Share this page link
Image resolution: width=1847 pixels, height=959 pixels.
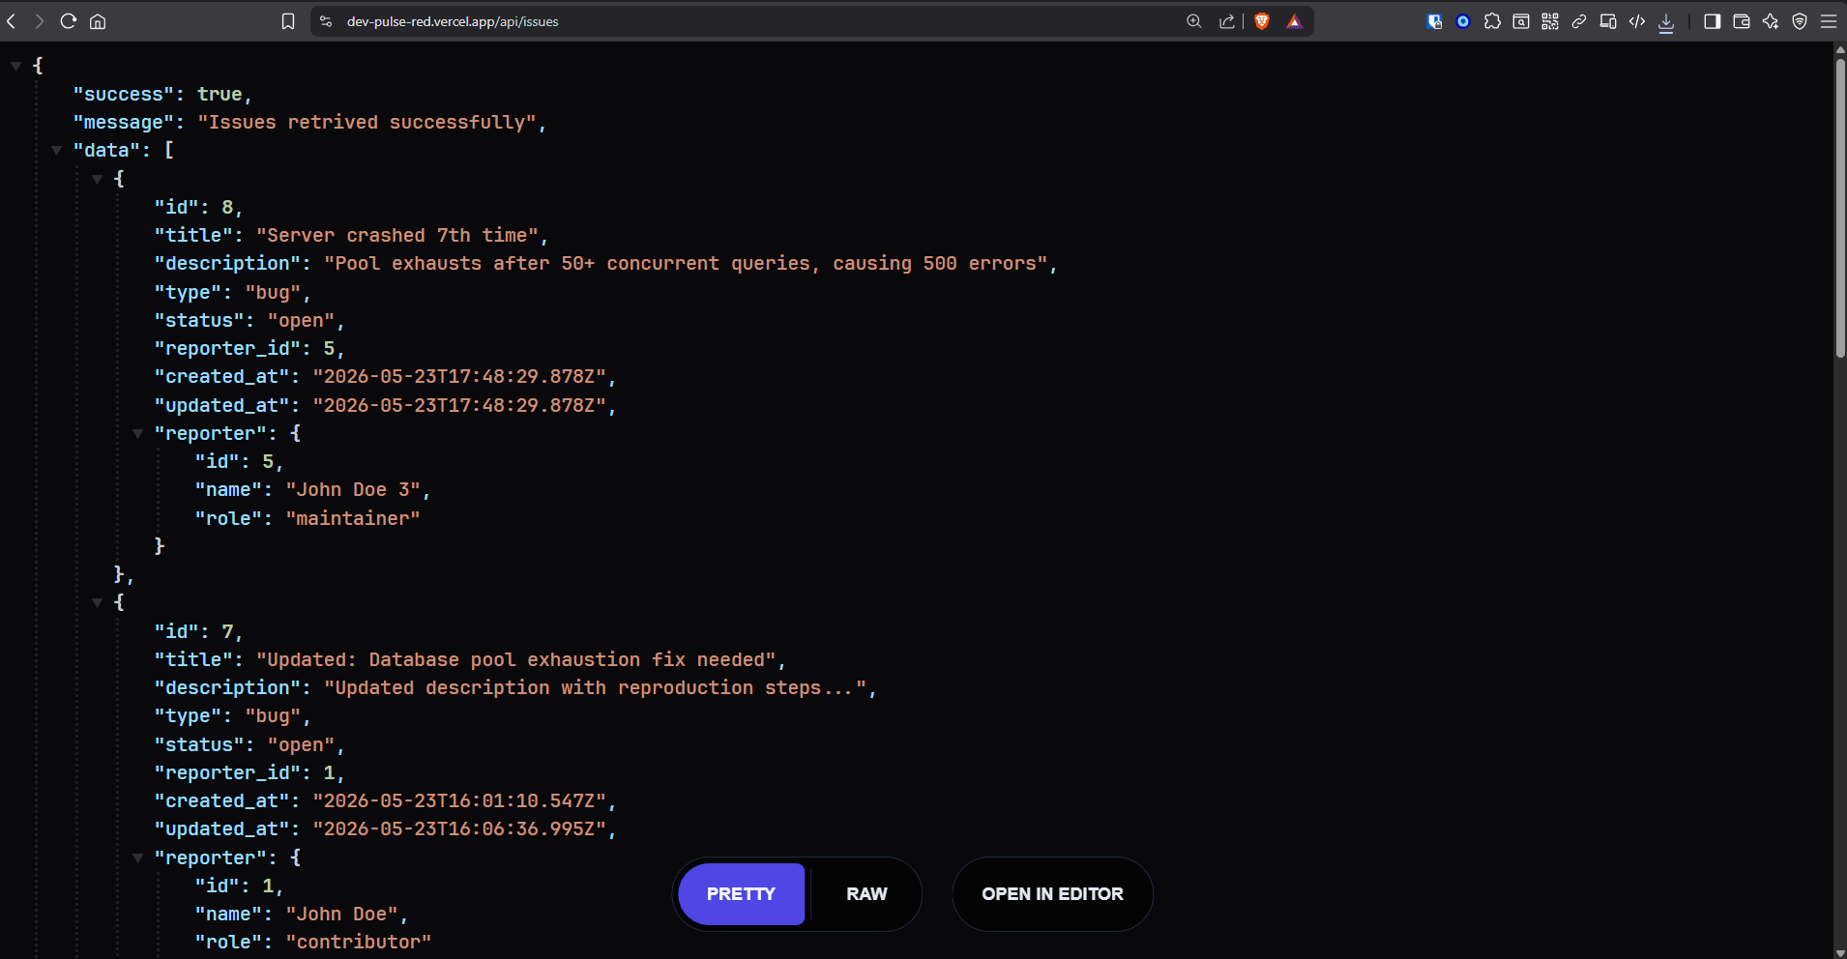pyautogui.click(x=1227, y=21)
